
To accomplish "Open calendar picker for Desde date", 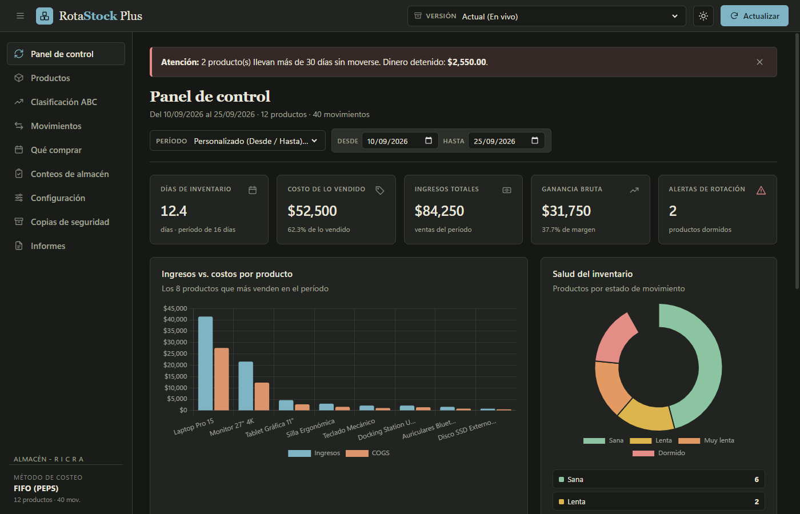I will click(429, 140).
